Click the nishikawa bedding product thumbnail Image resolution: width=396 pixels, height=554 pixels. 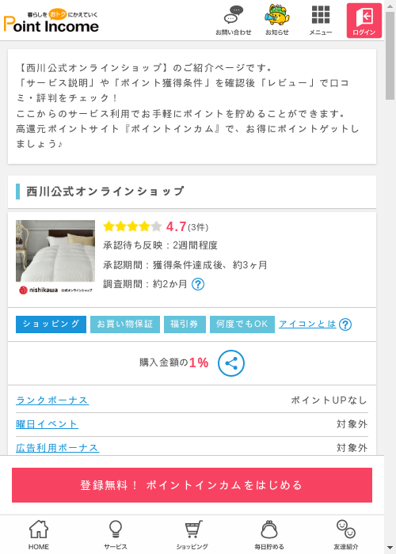(55, 257)
